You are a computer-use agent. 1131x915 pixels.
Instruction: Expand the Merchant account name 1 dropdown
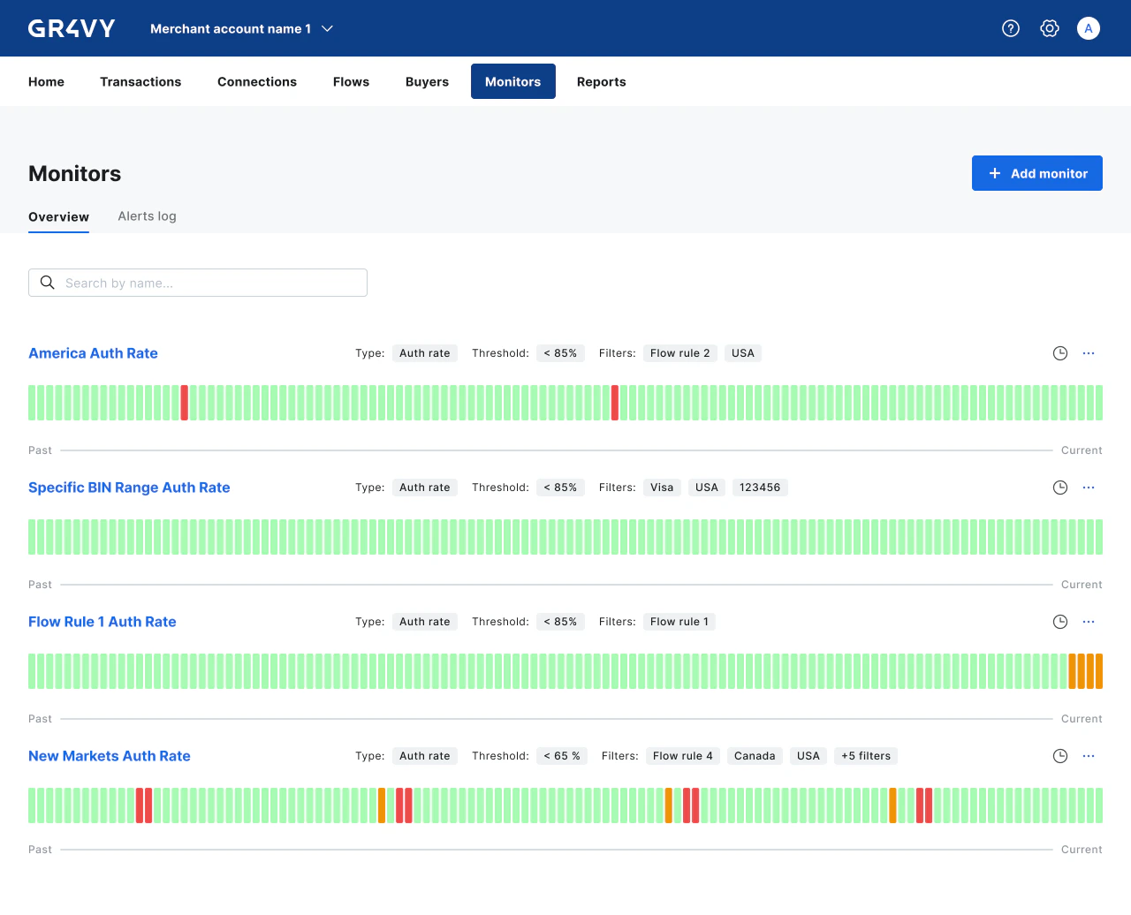click(x=241, y=28)
